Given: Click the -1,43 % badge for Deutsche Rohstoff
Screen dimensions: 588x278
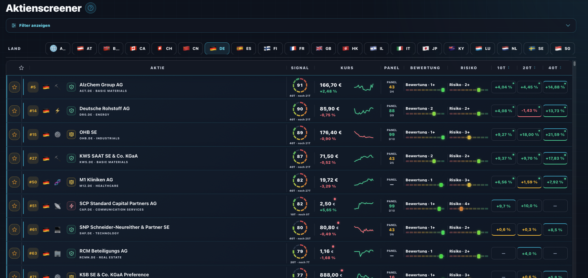Looking at the screenshot, I should (x=529, y=111).
